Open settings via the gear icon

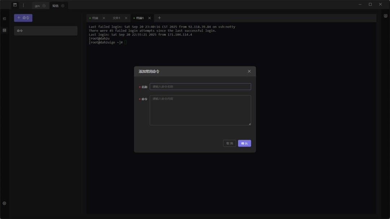(x=4, y=203)
